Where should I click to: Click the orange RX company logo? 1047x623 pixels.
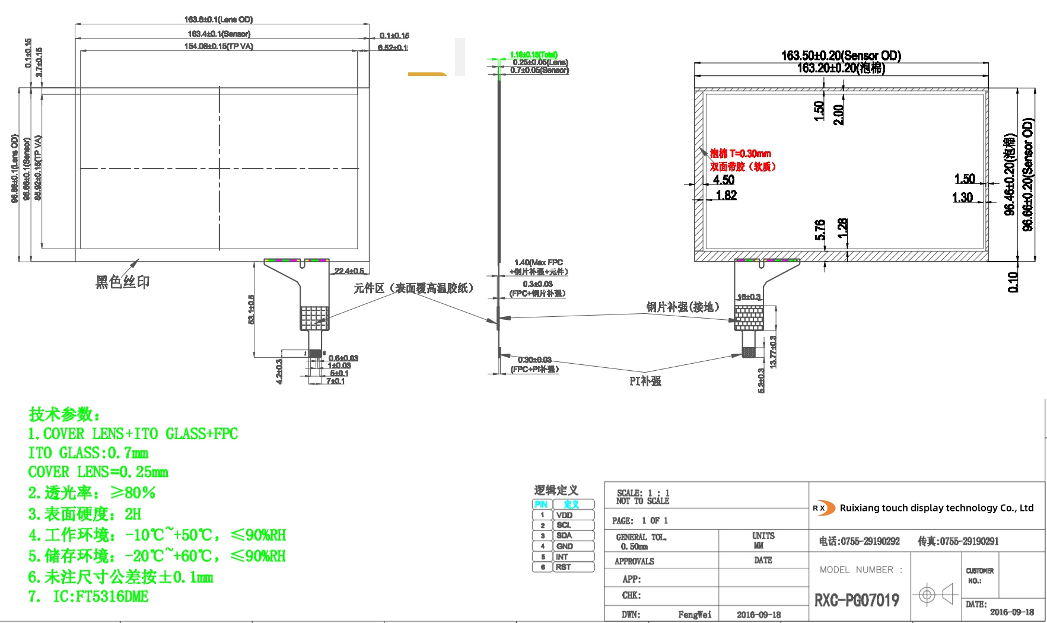[x=823, y=508]
